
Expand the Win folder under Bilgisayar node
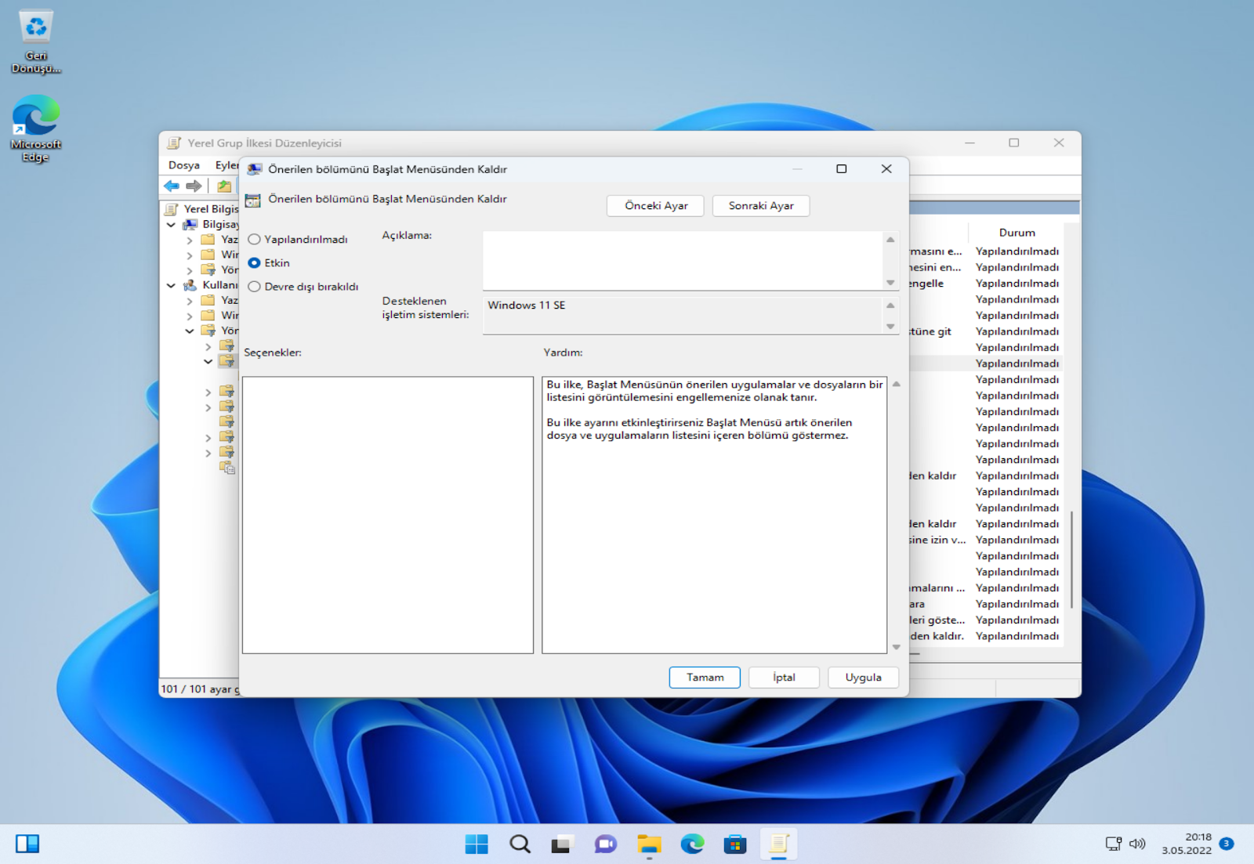pyautogui.click(x=190, y=255)
